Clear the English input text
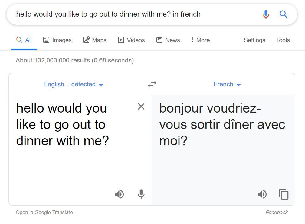305x224 pixels. coord(141,107)
